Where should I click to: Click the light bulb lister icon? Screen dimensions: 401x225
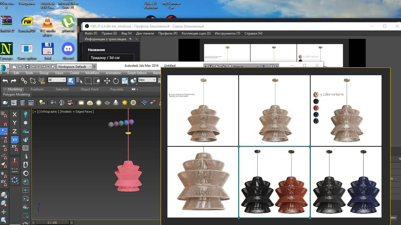(42, 103)
